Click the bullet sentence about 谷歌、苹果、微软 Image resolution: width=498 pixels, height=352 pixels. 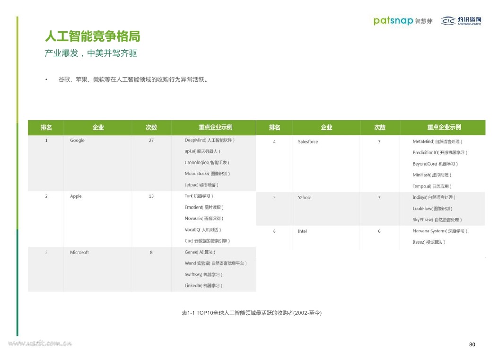pos(133,79)
